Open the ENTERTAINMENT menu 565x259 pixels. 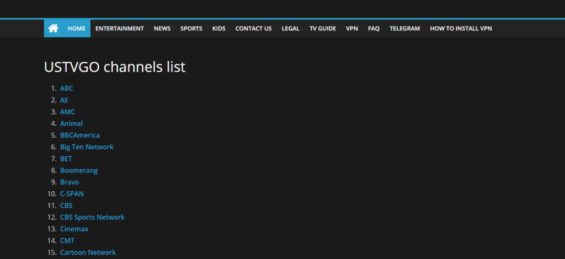(120, 29)
